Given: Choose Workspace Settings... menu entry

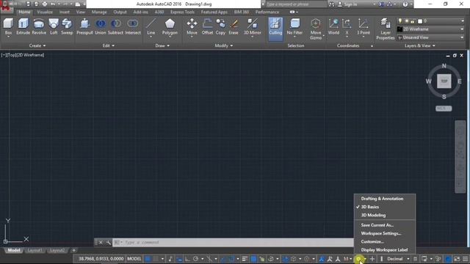Looking at the screenshot, I should [x=381, y=233].
